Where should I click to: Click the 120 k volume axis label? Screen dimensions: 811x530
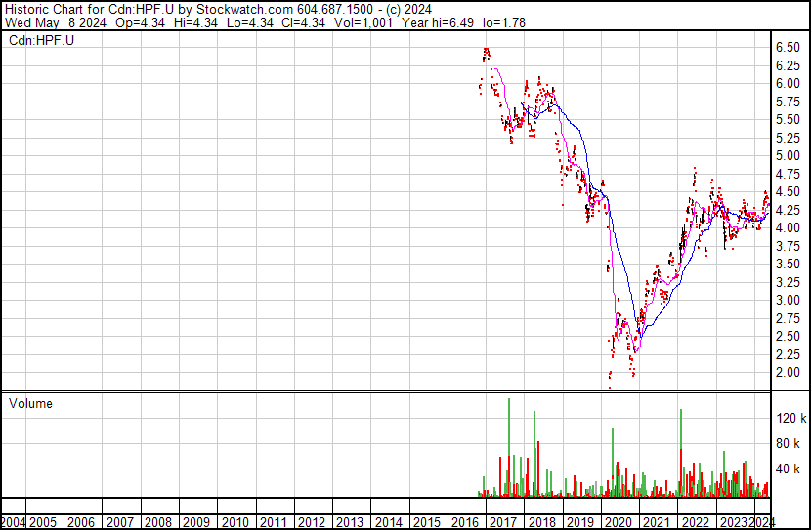[790, 418]
